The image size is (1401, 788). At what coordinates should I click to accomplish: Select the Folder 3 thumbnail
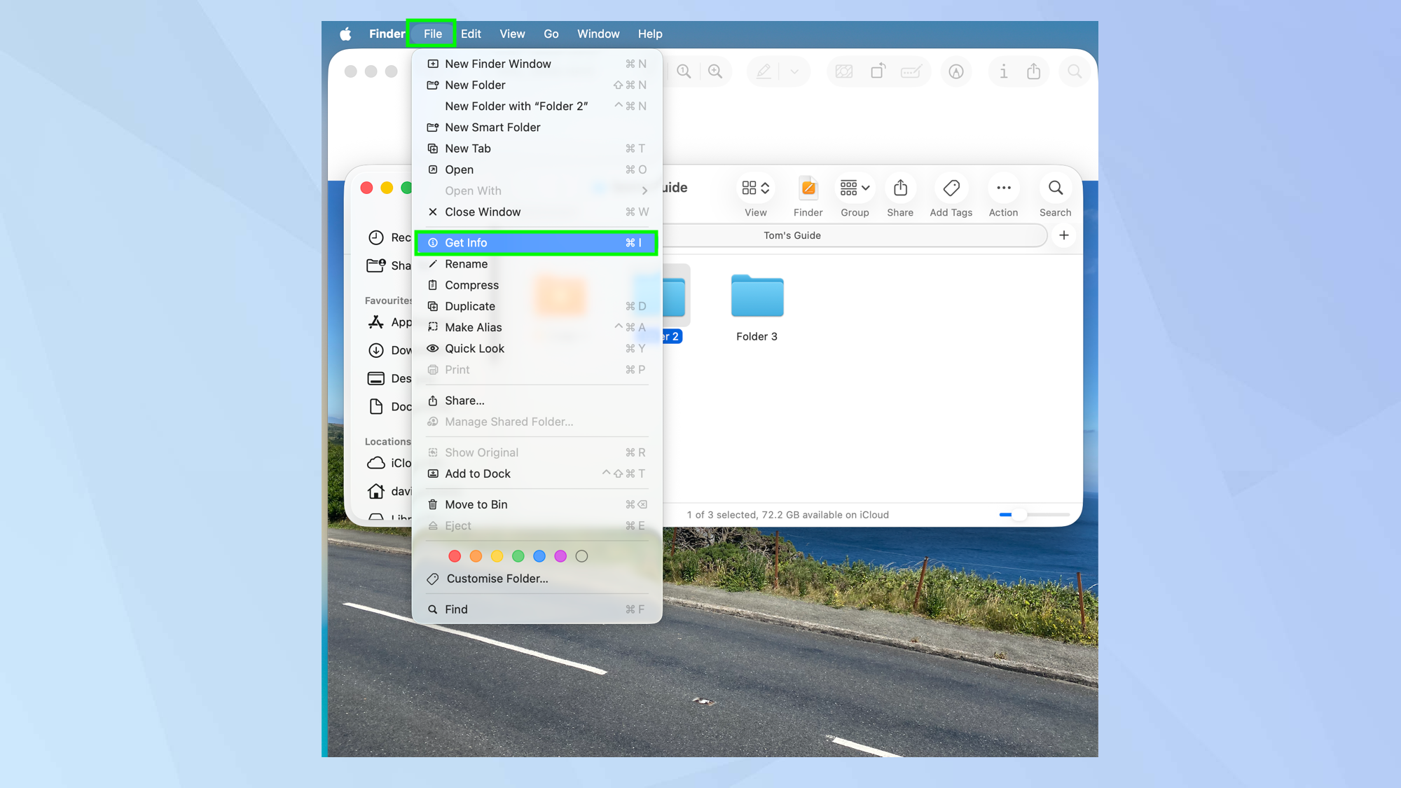pyautogui.click(x=757, y=296)
